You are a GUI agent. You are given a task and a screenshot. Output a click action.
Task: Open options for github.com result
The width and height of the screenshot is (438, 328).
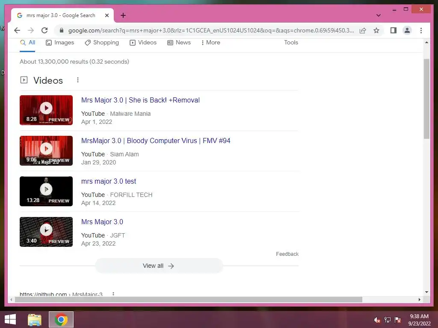click(x=113, y=294)
